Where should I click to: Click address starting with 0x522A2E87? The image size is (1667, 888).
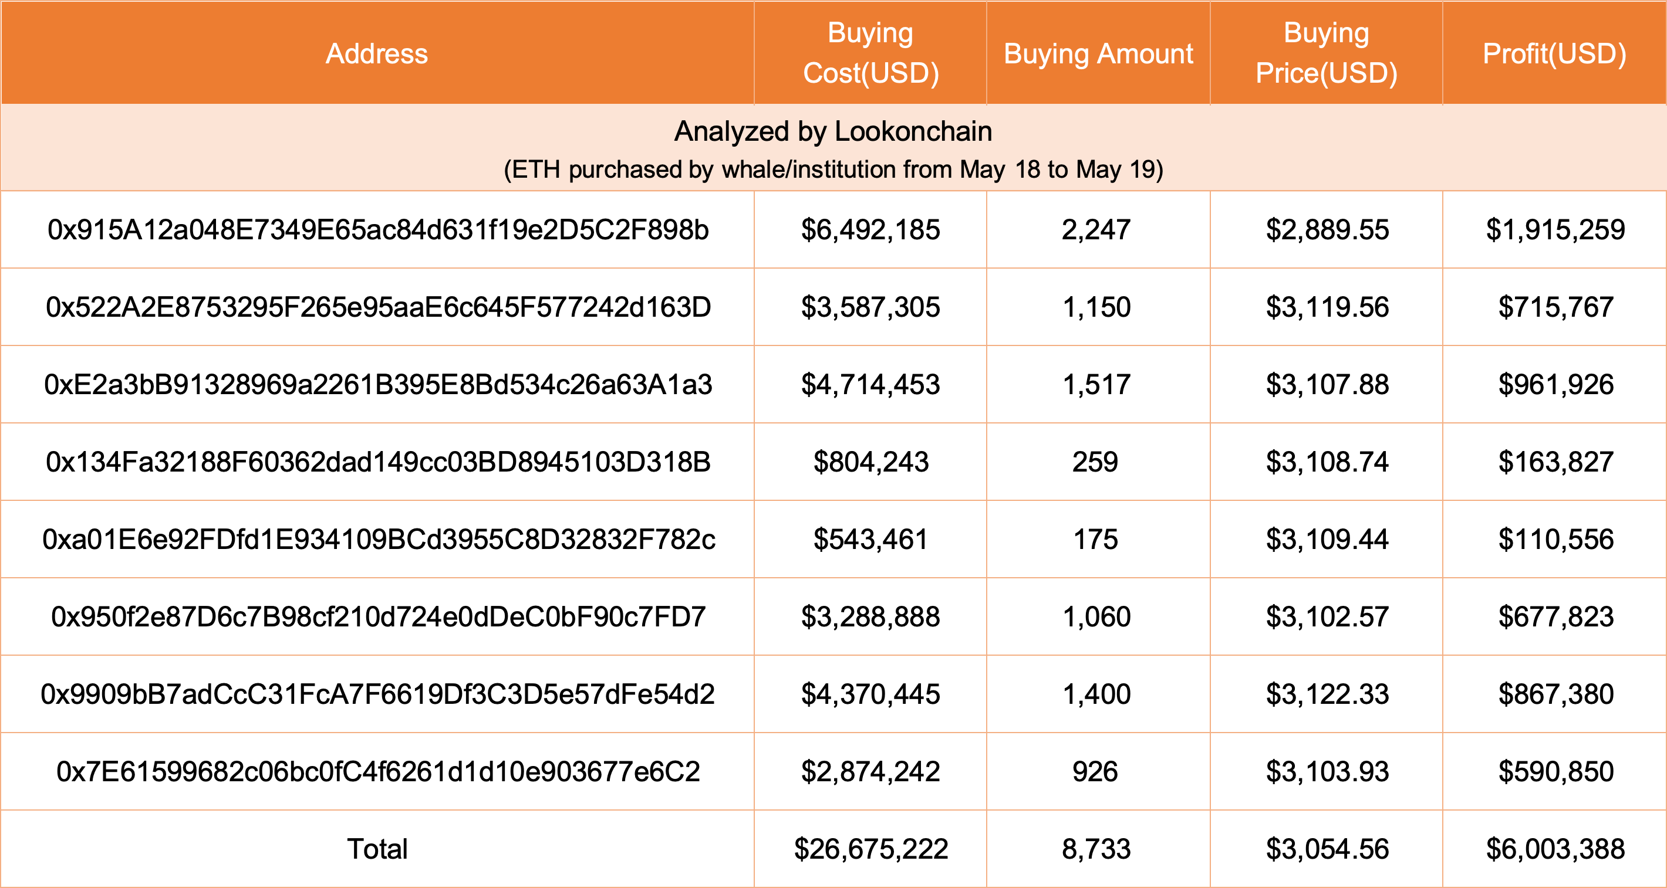click(x=378, y=307)
